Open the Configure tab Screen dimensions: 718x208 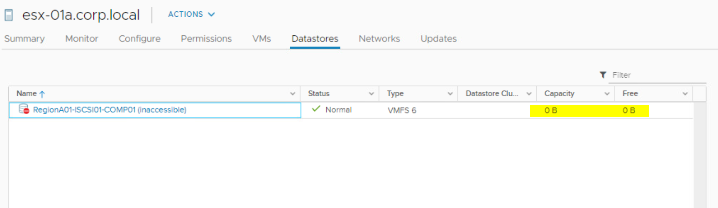coord(139,39)
